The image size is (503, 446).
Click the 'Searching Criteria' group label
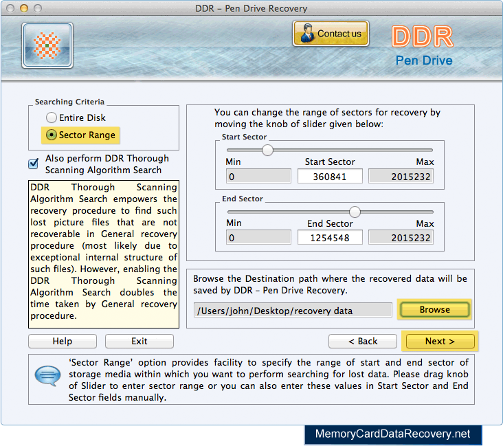coord(69,102)
